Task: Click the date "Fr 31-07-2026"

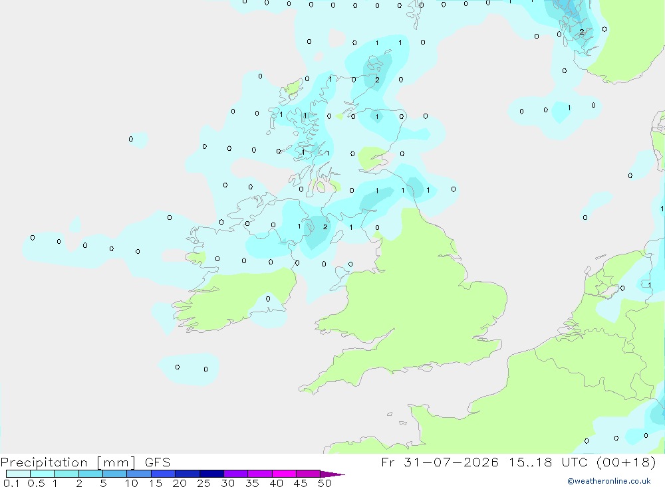Action: [x=440, y=462]
